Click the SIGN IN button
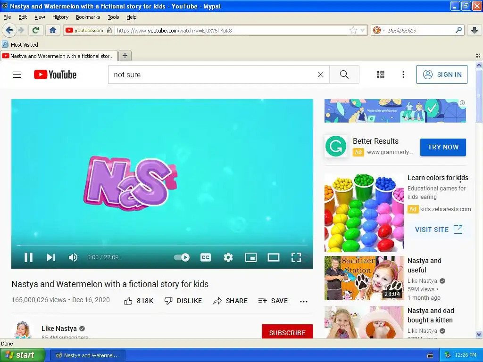Screen dimensions: 483x362 [441, 74]
